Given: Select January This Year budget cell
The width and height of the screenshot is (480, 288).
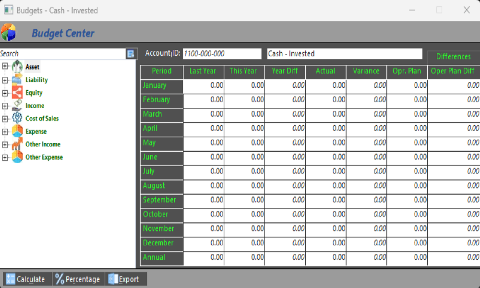Looking at the screenshot, I should click(244, 85).
